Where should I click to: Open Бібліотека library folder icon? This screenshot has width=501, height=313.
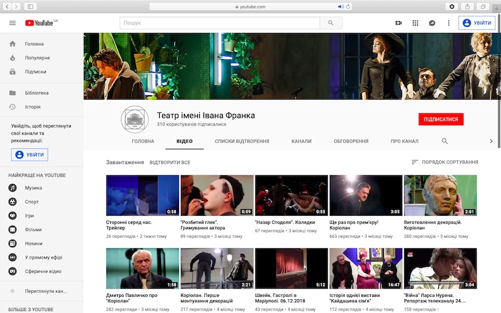[x=13, y=93]
